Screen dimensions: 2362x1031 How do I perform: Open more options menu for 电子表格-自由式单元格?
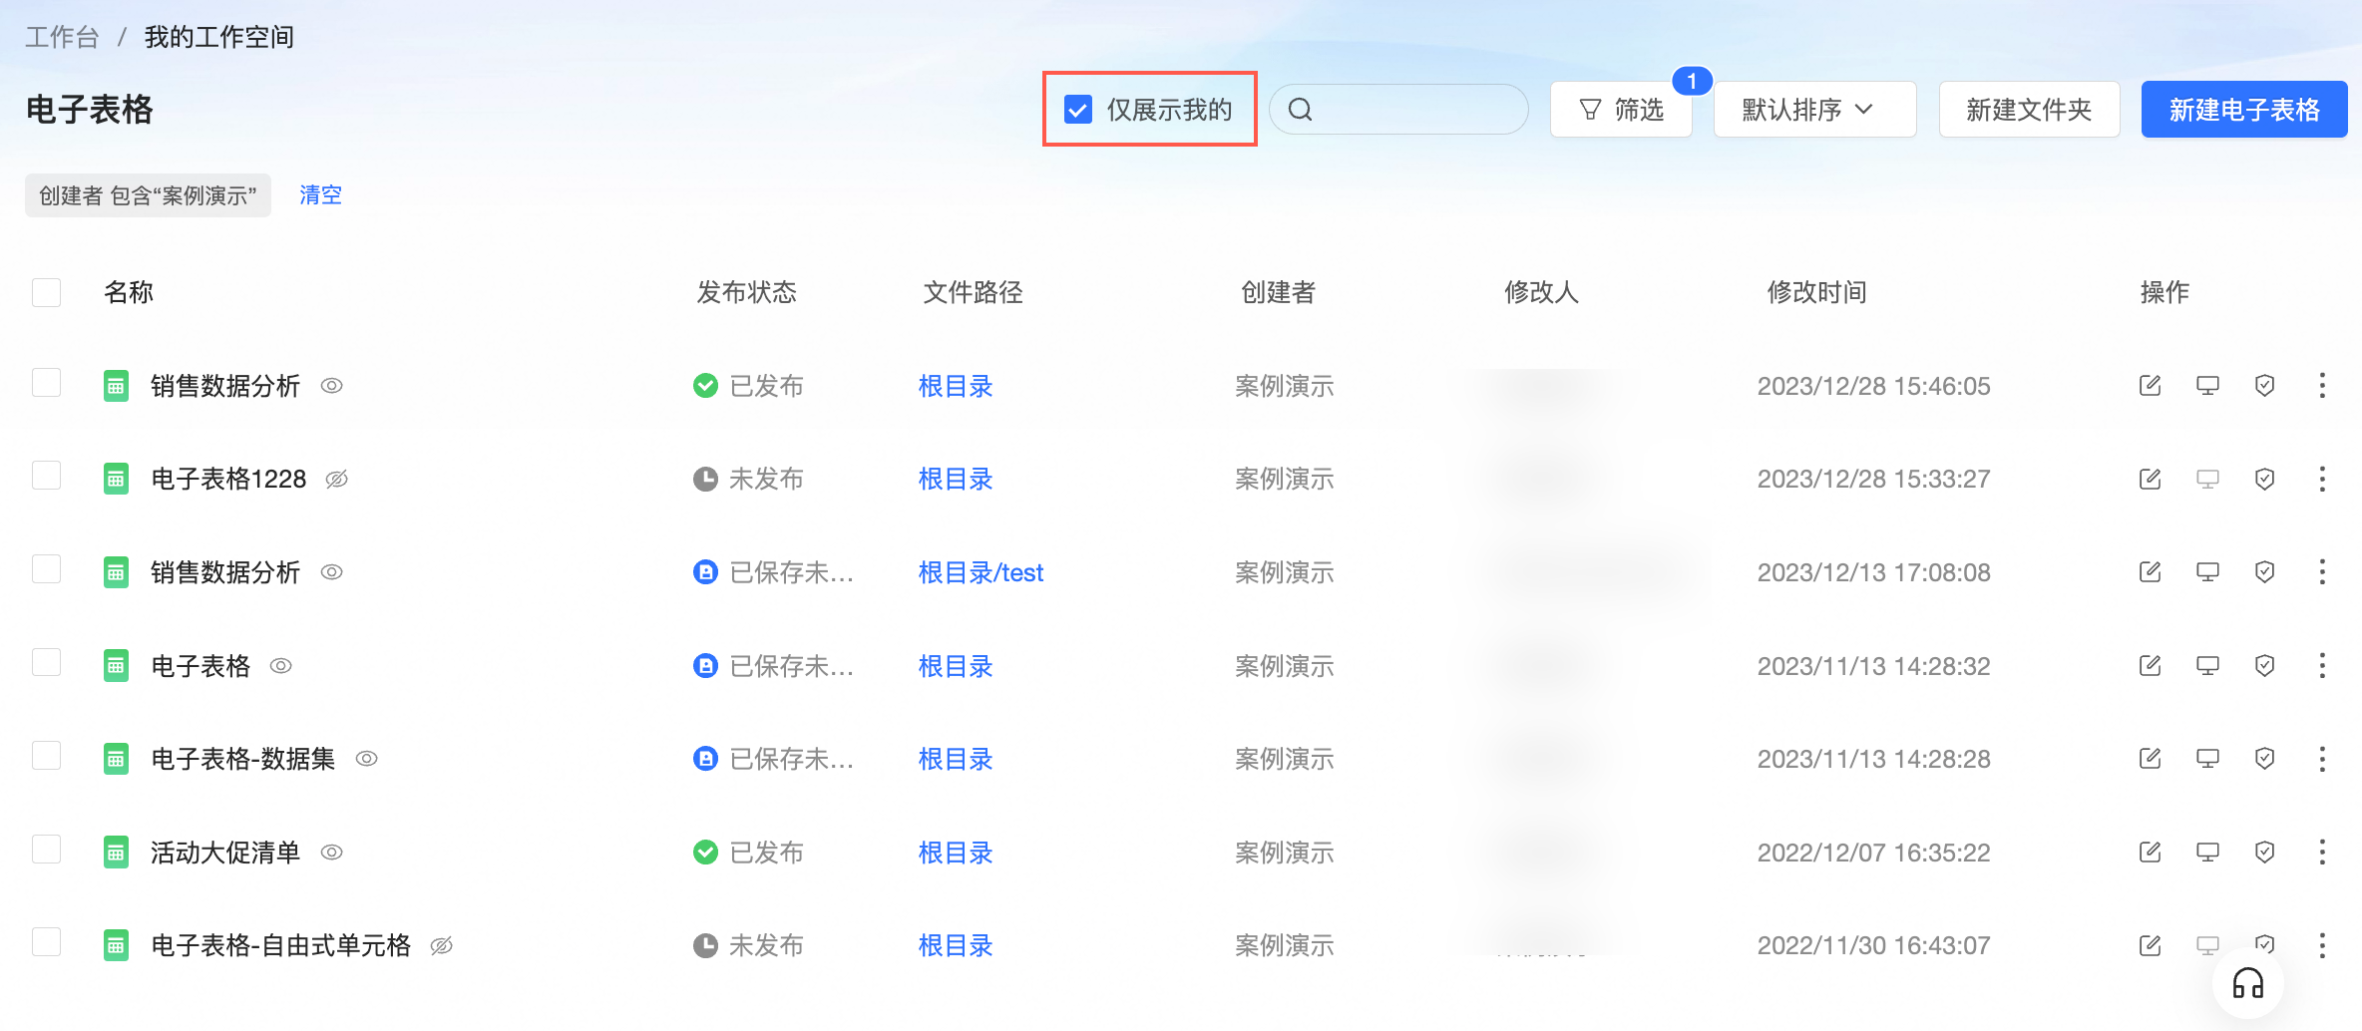pos(2322,945)
